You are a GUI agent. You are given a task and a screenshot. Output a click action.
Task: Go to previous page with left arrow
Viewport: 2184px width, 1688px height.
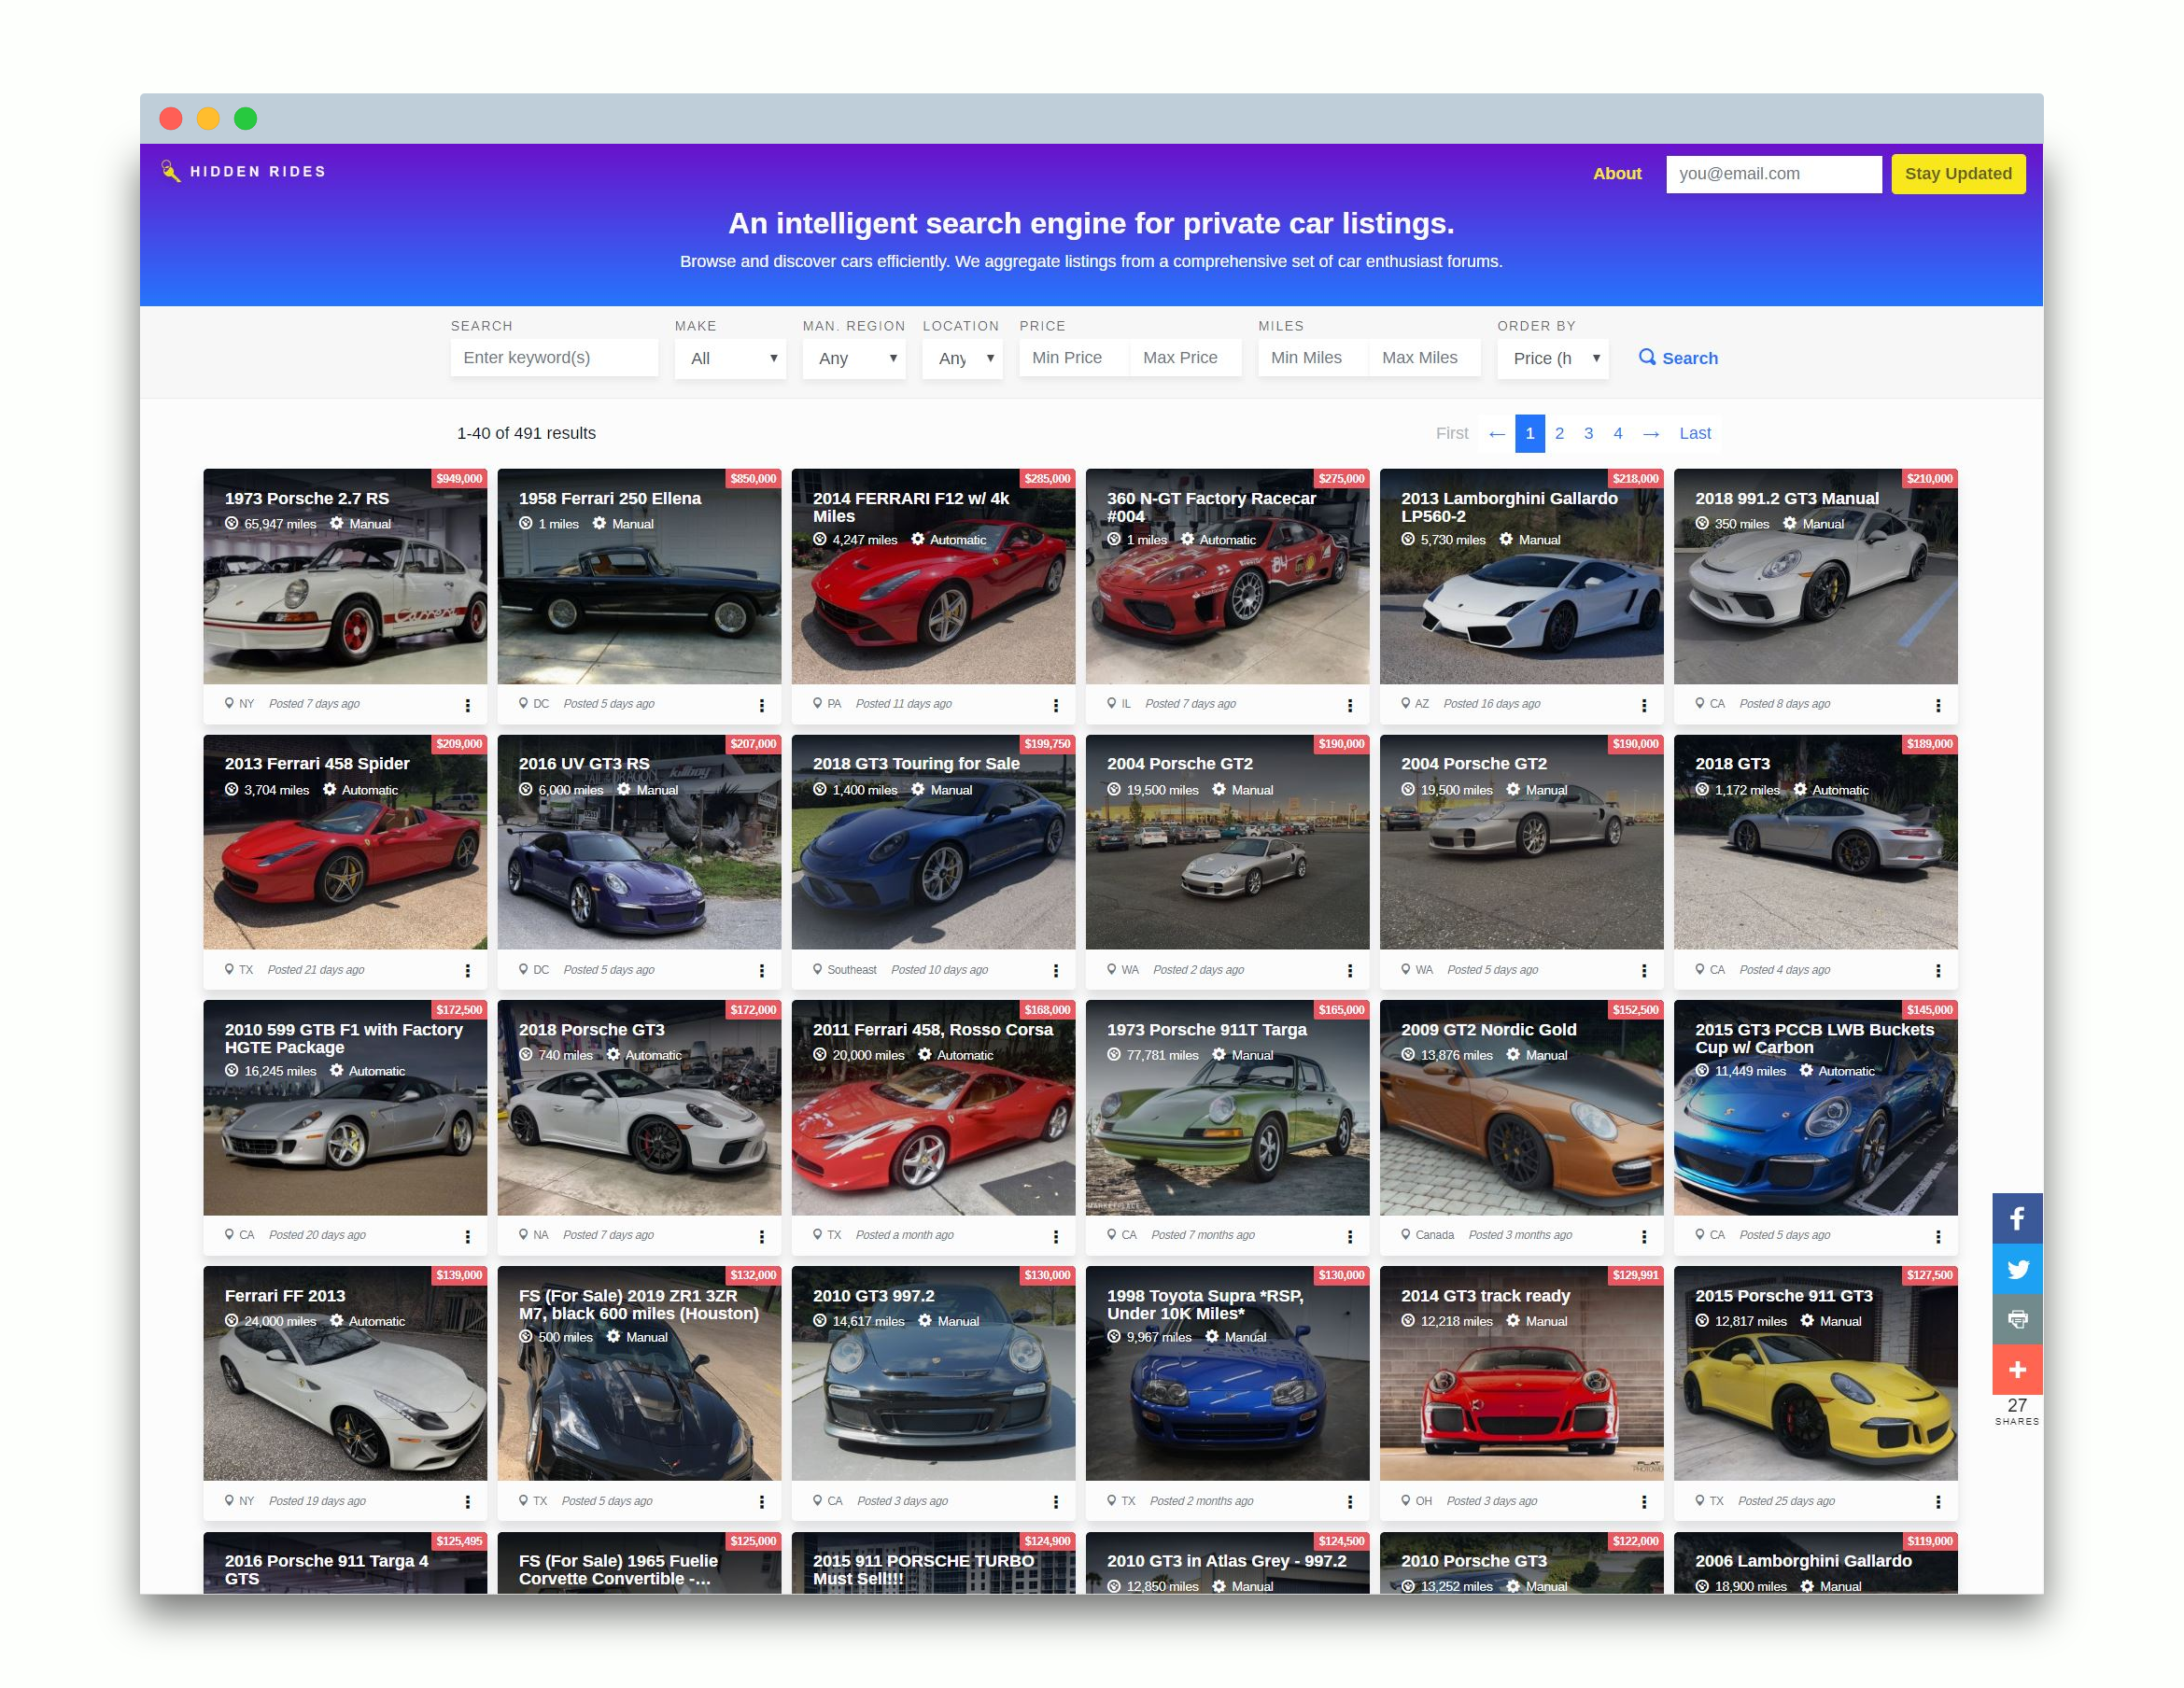coord(1496,433)
